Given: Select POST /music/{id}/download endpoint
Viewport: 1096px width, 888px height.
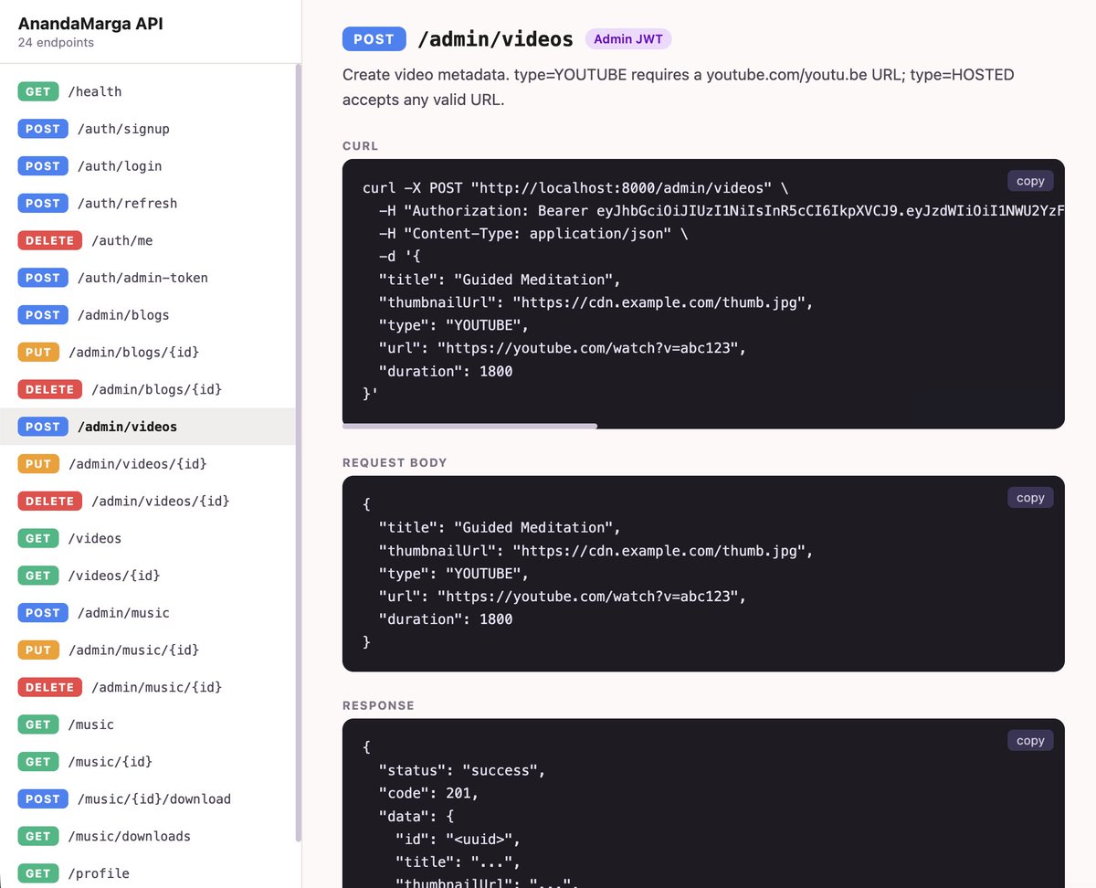Looking at the screenshot, I should [x=147, y=798].
